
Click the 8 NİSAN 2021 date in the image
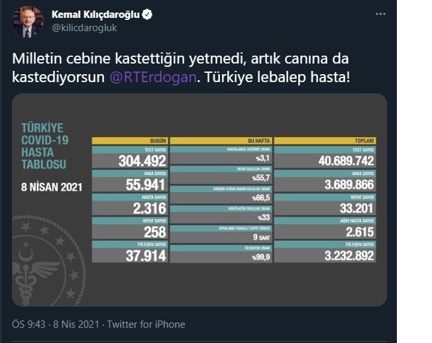click(x=52, y=187)
